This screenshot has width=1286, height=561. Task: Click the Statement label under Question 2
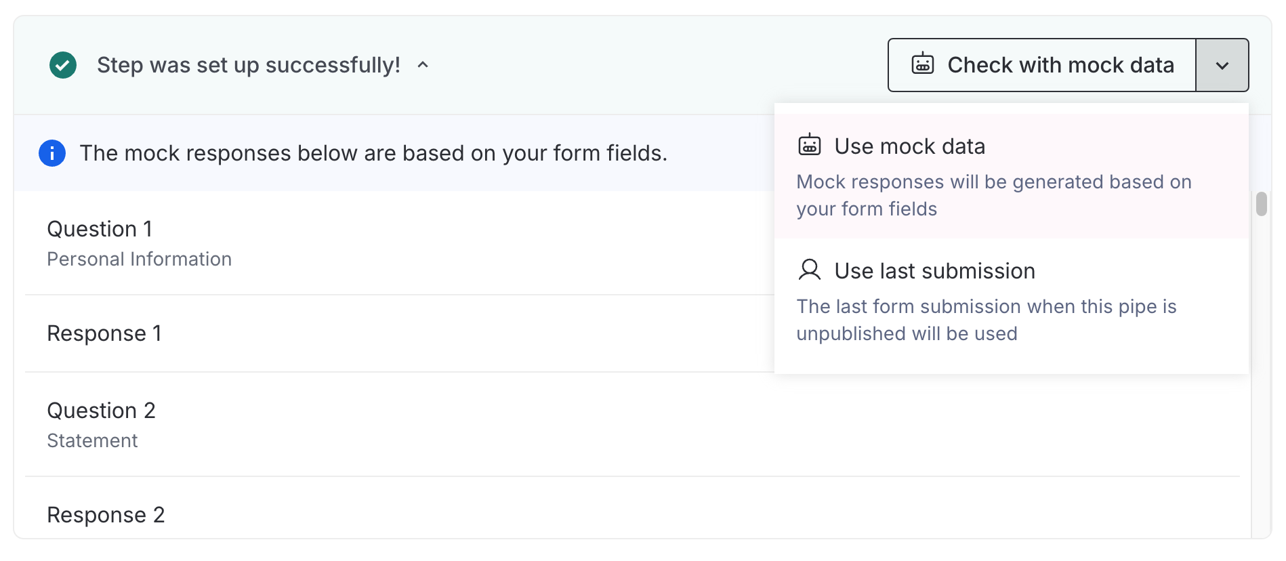tap(92, 441)
